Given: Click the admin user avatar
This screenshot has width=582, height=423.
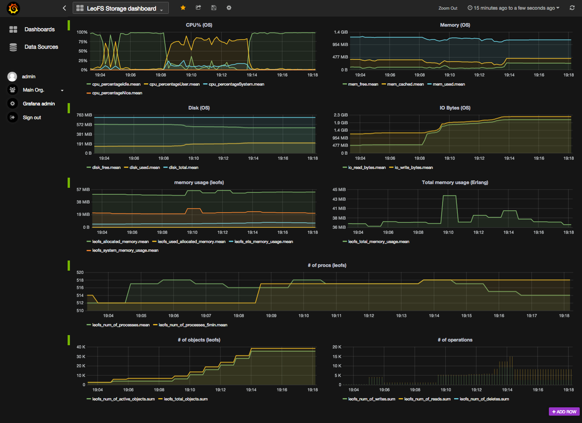Looking at the screenshot, I should tap(12, 77).
